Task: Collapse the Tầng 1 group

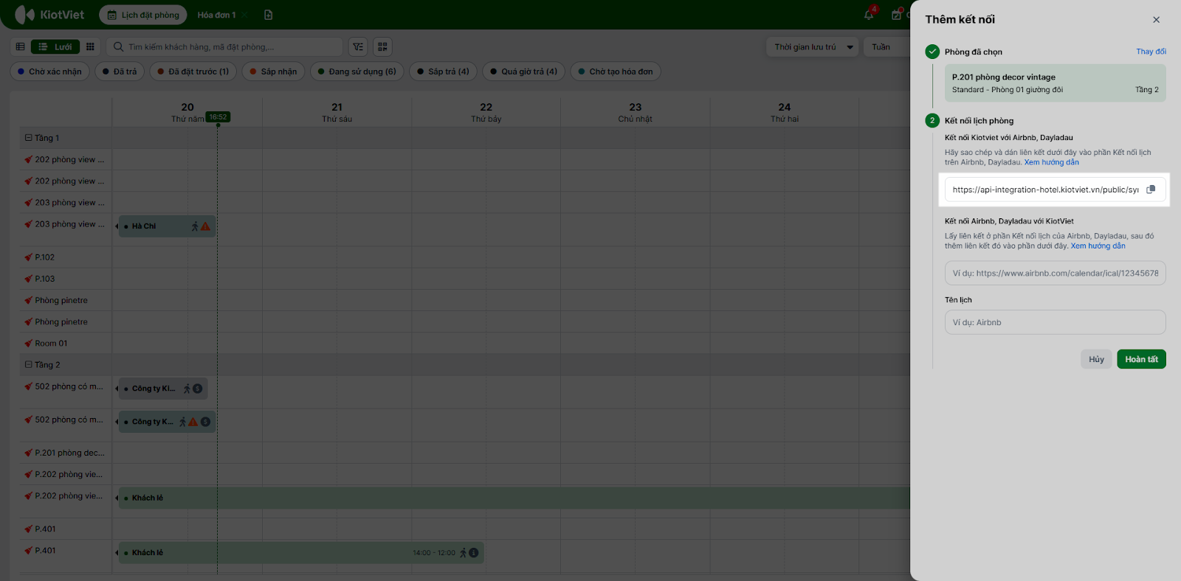Action: (29, 138)
